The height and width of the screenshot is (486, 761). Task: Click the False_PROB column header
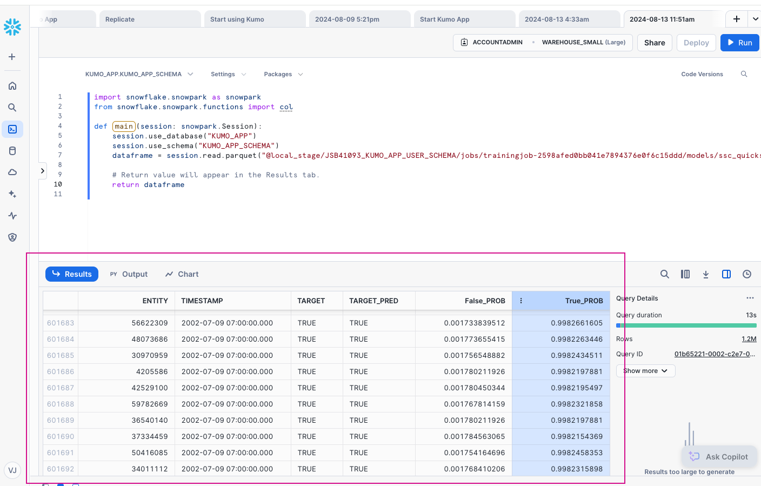coord(464,301)
